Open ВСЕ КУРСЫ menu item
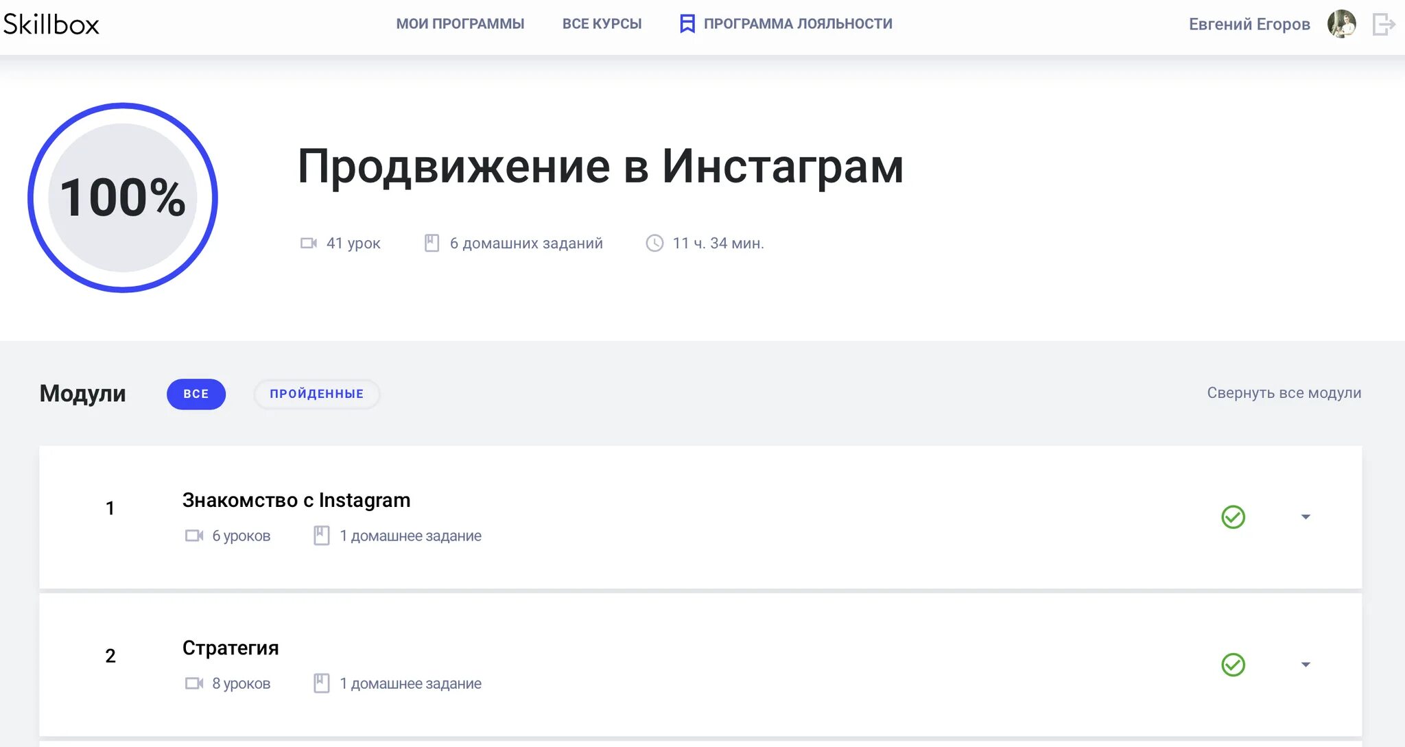Image resolution: width=1405 pixels, height=747 pixels. pos(602,24)
